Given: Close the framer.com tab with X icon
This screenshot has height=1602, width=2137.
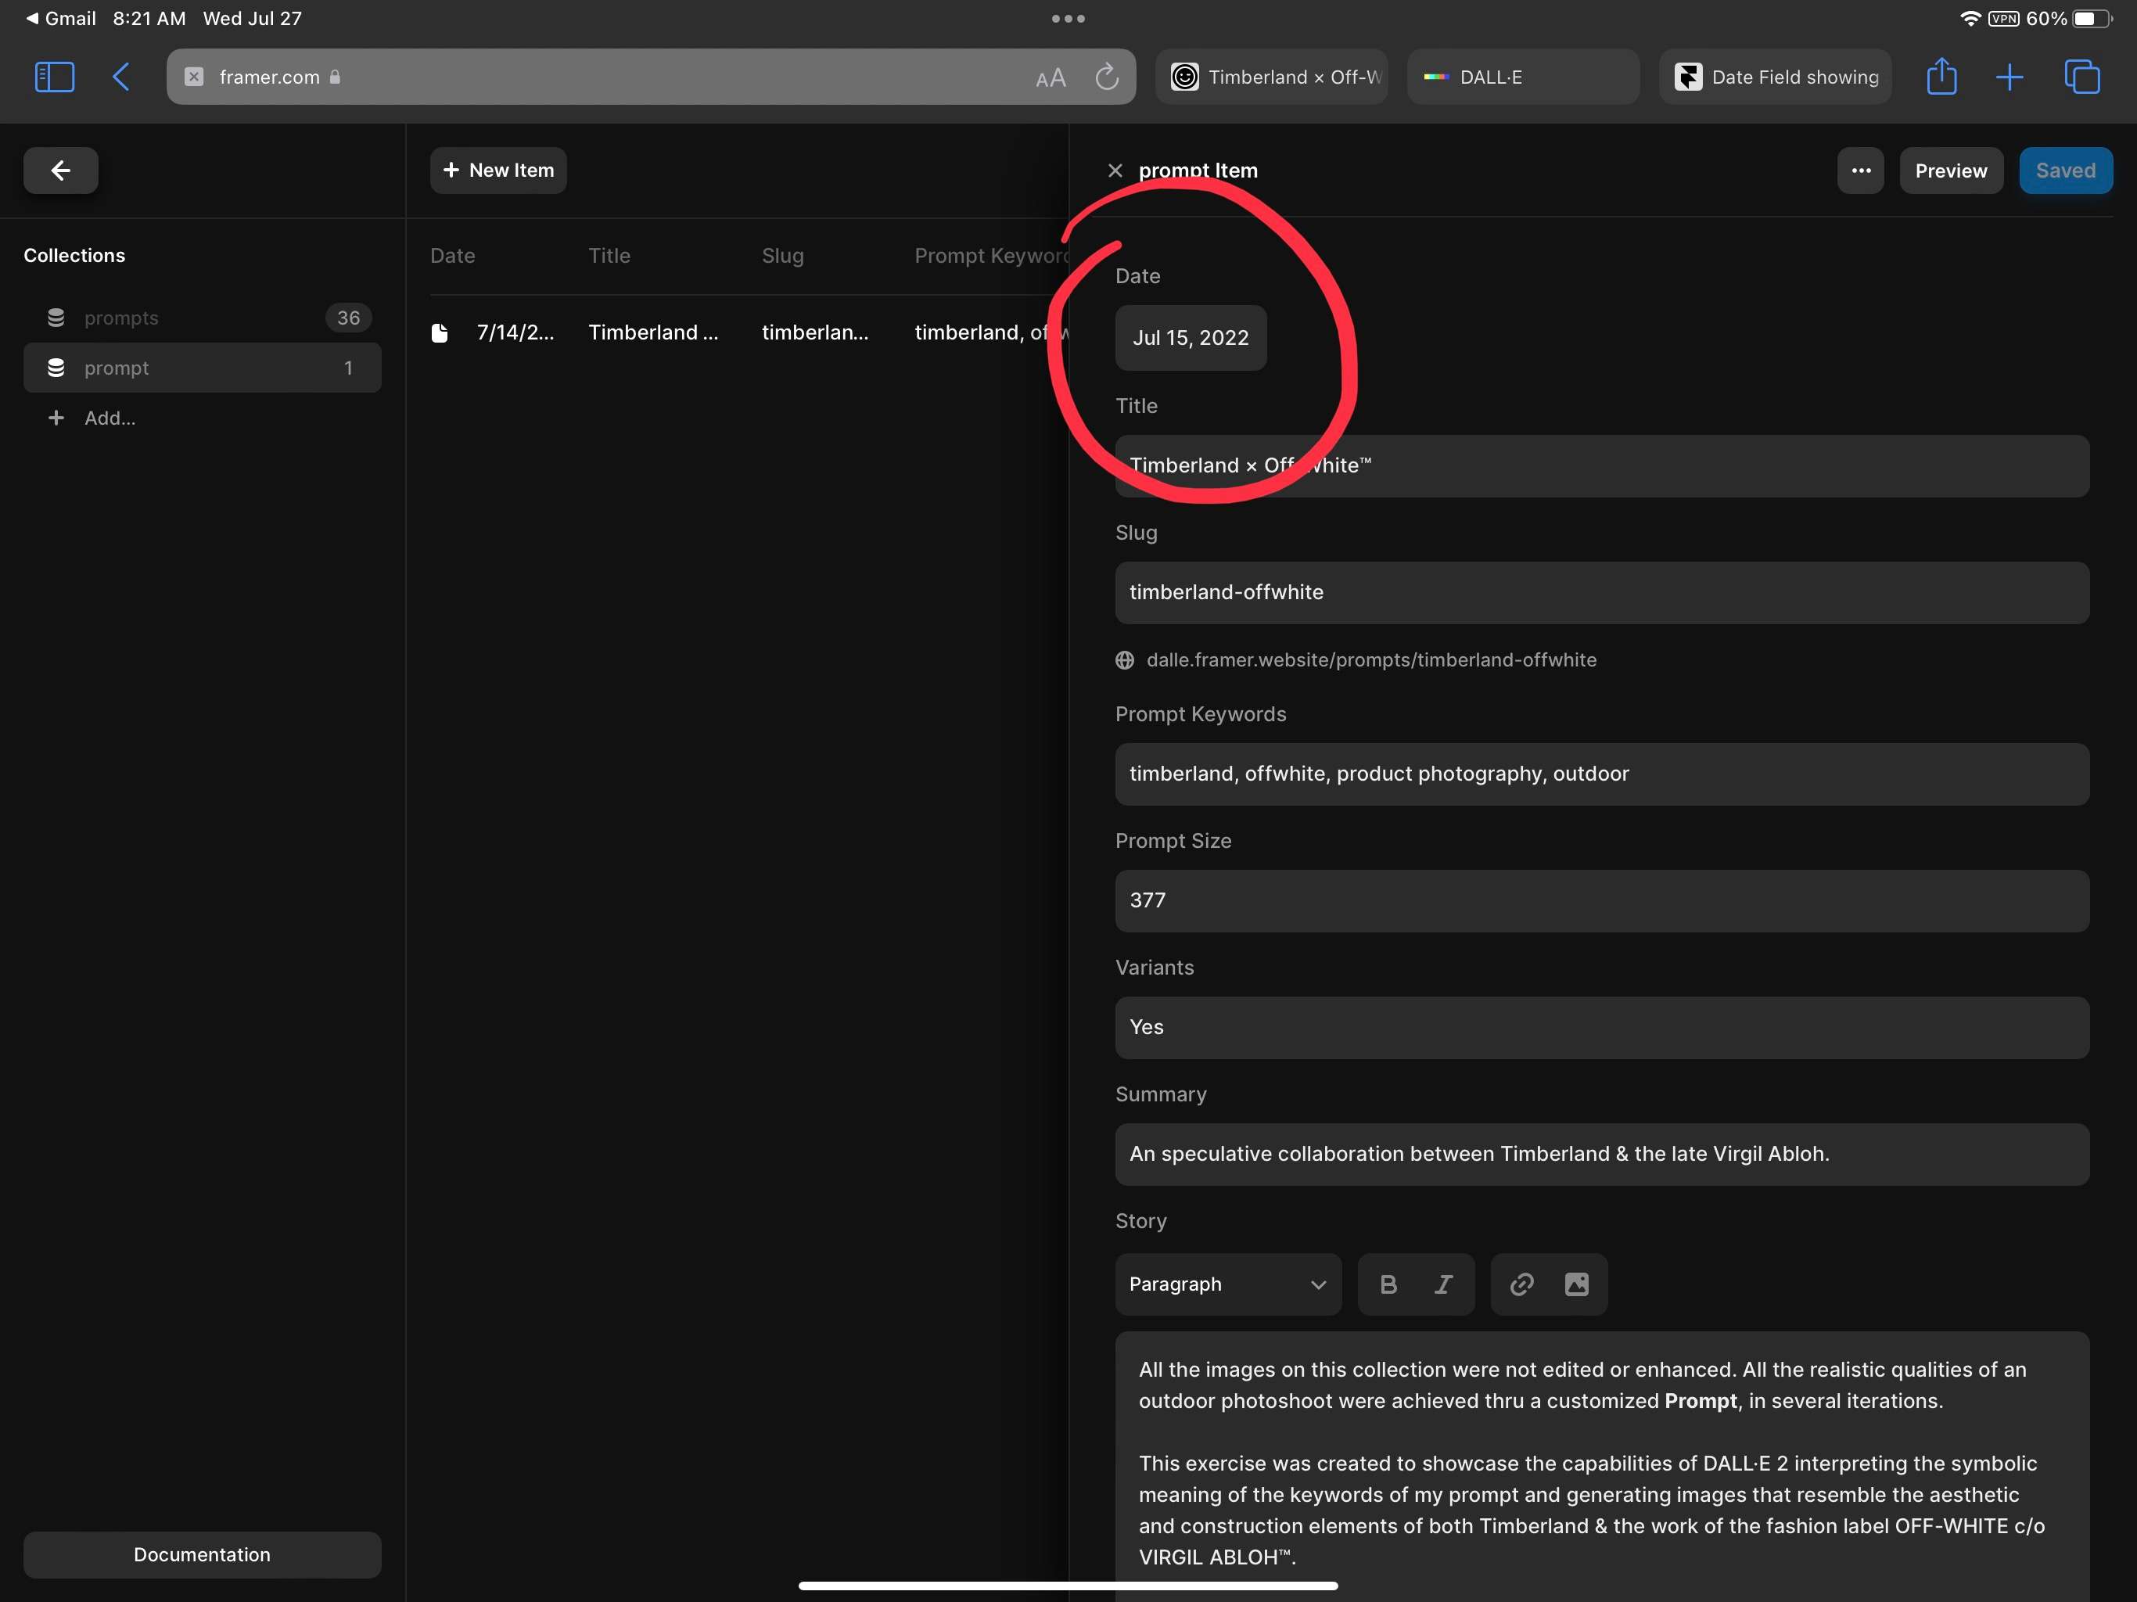Looking at the screenshot, I should [x=194, y=77].
